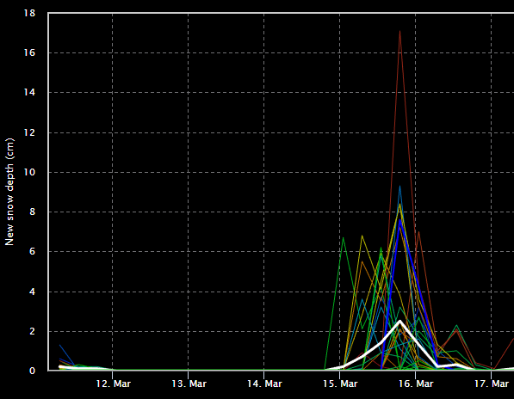Select the dark blue line start at far left

click(x=60, y=345)
